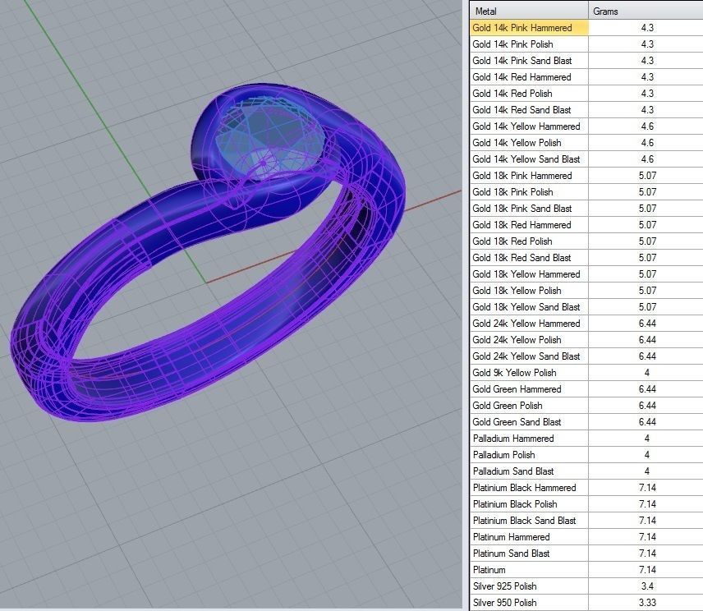
Task: Select the Gold 18k Red Polish row
Action: click(586, 241)
